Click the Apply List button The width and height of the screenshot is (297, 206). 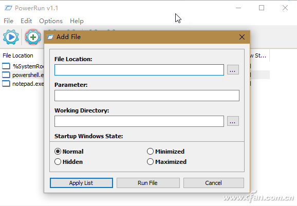(x=81, y=183)
